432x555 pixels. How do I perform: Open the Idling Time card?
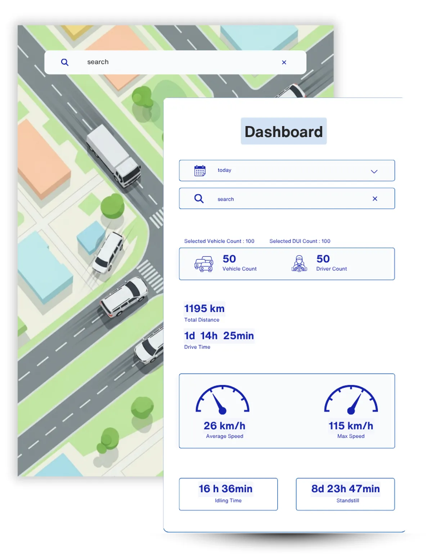tap(228, 494)
